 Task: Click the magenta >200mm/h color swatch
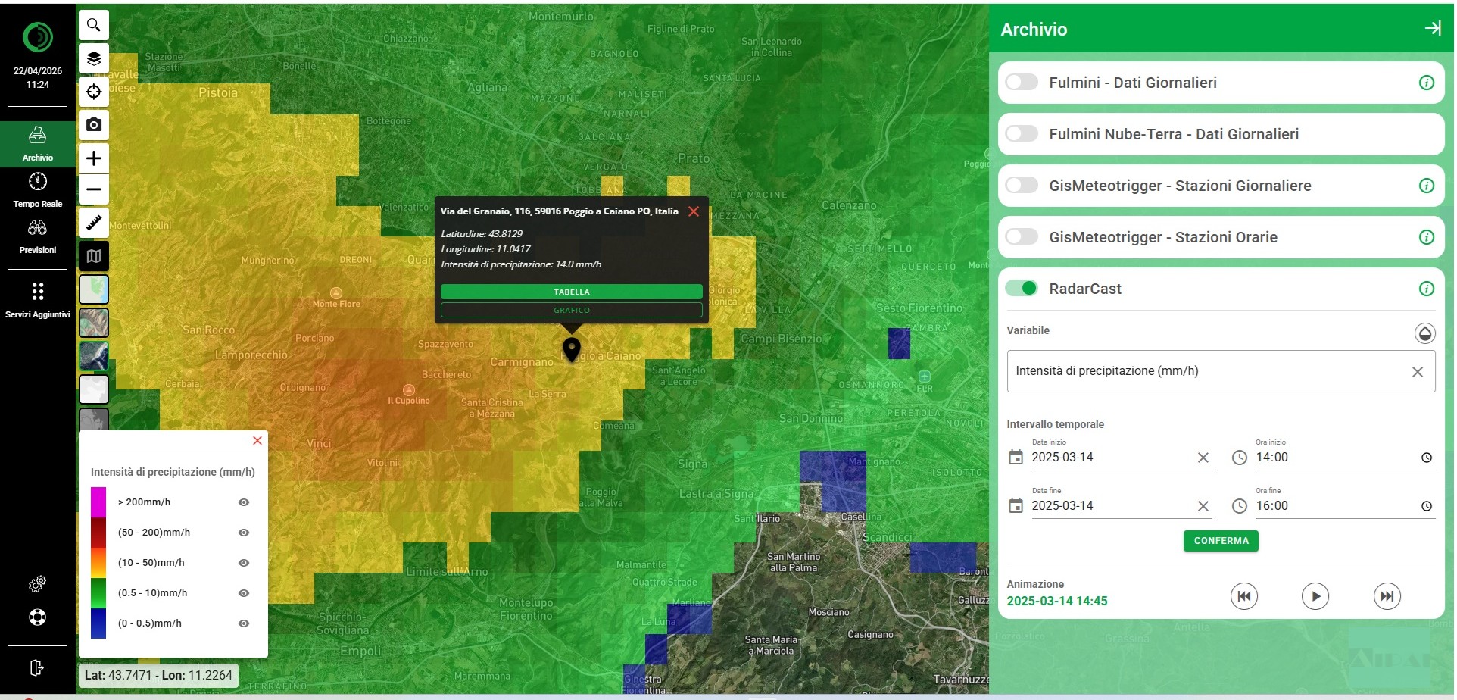98,502
